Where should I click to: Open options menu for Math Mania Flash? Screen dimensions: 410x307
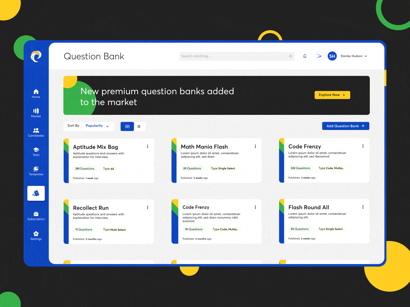click(x=255, y=146)
